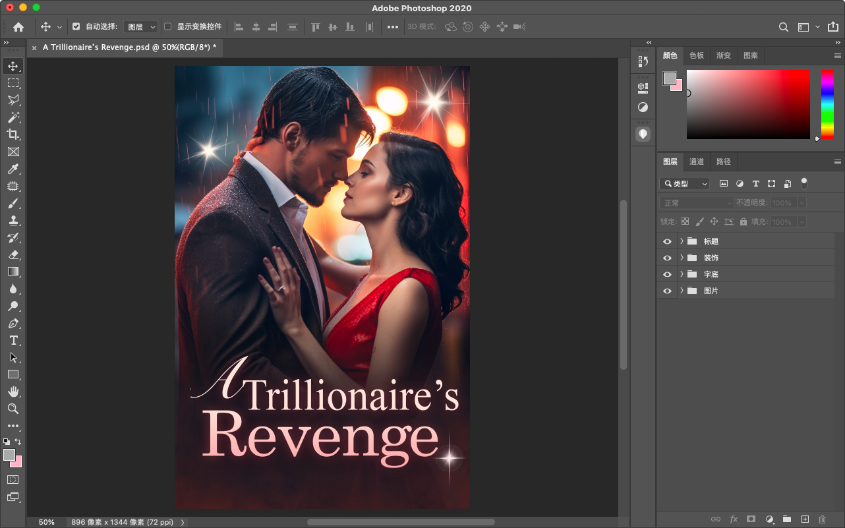The height and width of the screenshot is (528, 845).
Task: Select the Eraser tool
Action: [x=13, y=254]
